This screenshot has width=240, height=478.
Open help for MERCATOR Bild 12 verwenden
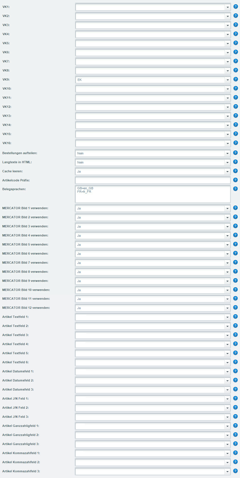tap(235, 307)
